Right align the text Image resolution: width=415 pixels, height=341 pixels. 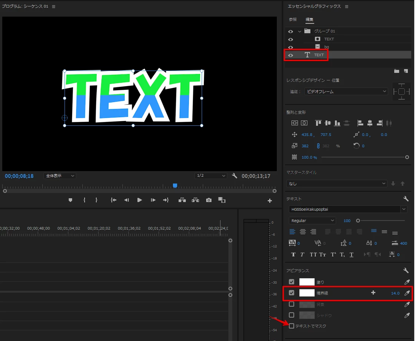313,232
